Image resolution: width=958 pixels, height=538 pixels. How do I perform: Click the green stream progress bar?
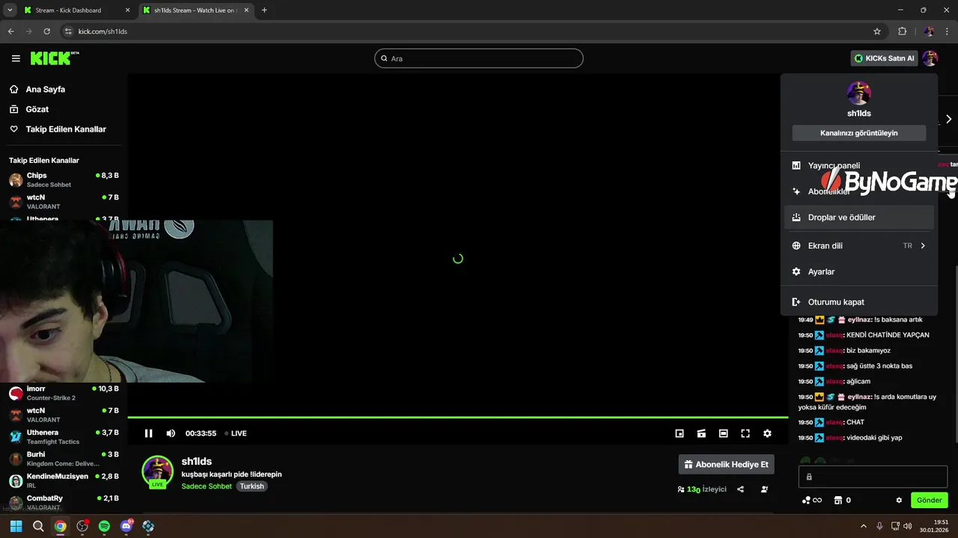click(x=457, y=417)
